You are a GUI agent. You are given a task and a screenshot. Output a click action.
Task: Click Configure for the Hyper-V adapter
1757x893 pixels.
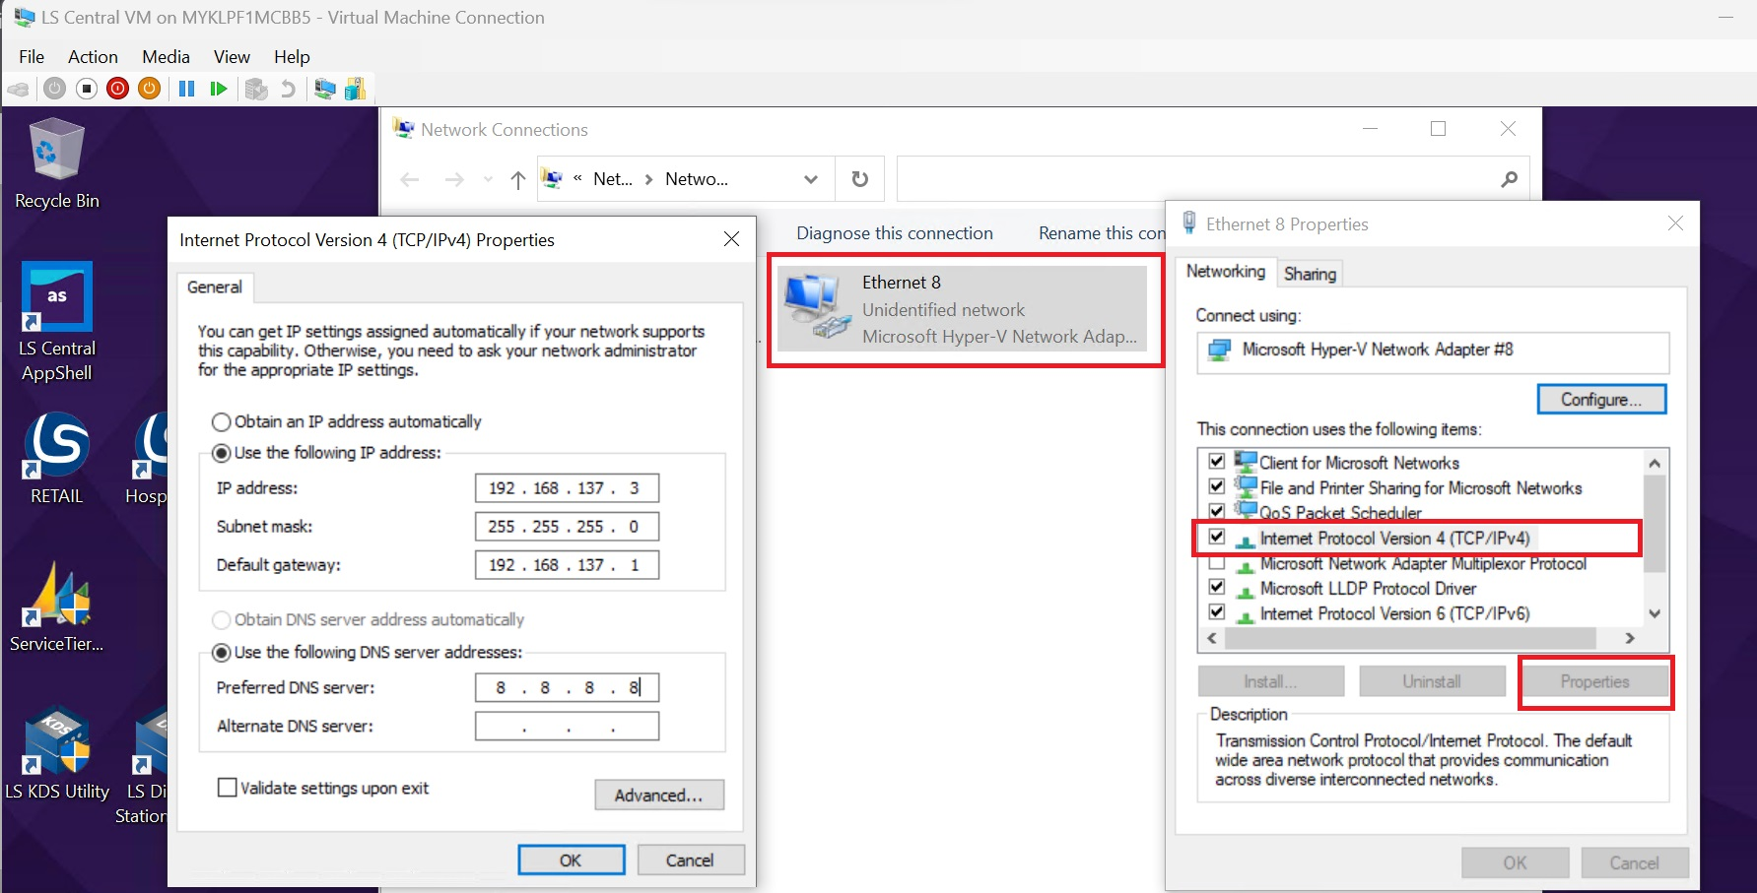(x=1601, y=399)
